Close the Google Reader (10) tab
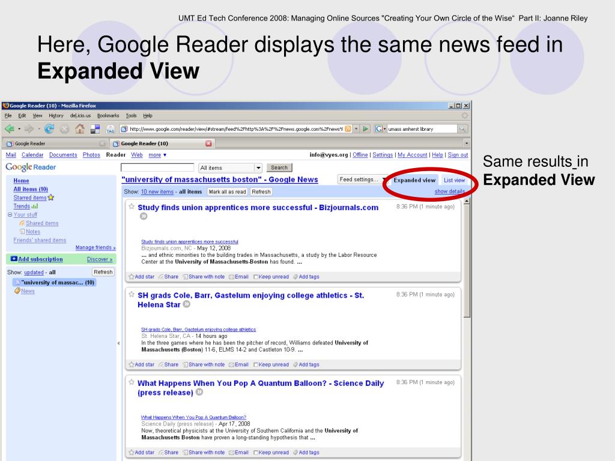Screen dimensions: 615x461 [x=208, y=143]
